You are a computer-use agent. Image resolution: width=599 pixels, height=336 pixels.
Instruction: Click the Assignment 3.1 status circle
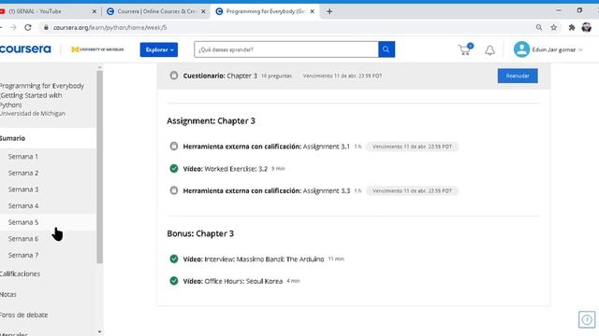tap(174, 147)
